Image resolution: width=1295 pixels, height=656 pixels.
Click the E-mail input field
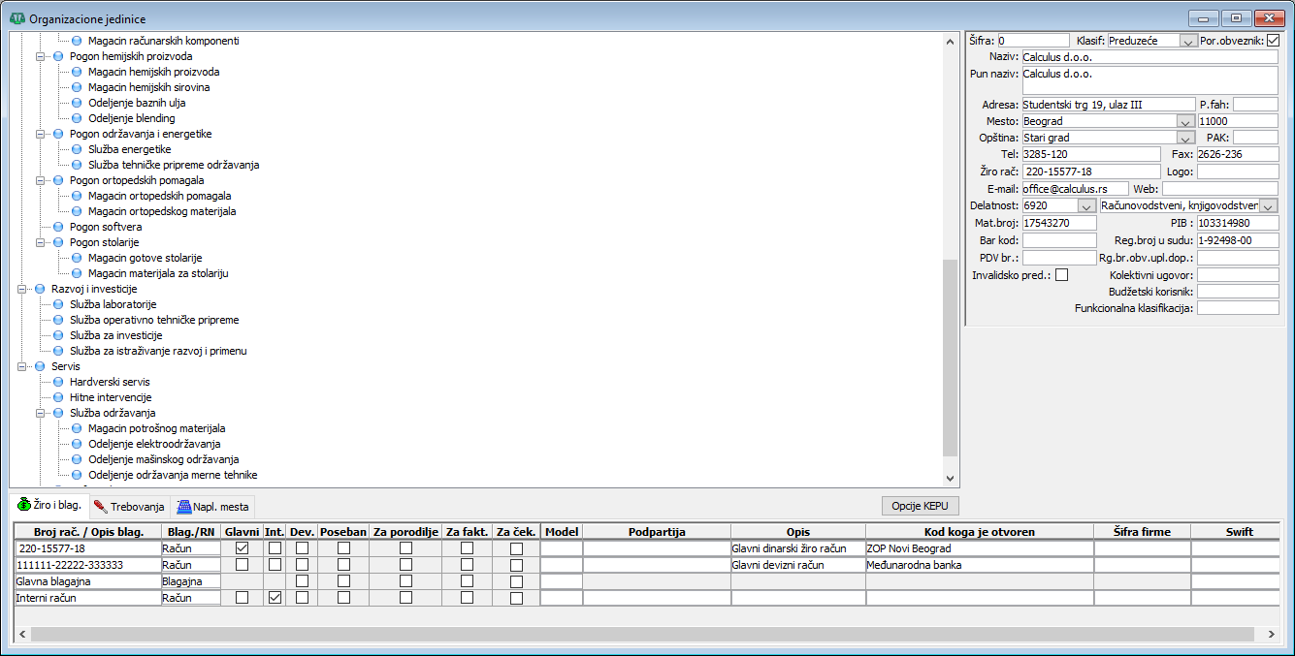click(x=1075, y=189)
